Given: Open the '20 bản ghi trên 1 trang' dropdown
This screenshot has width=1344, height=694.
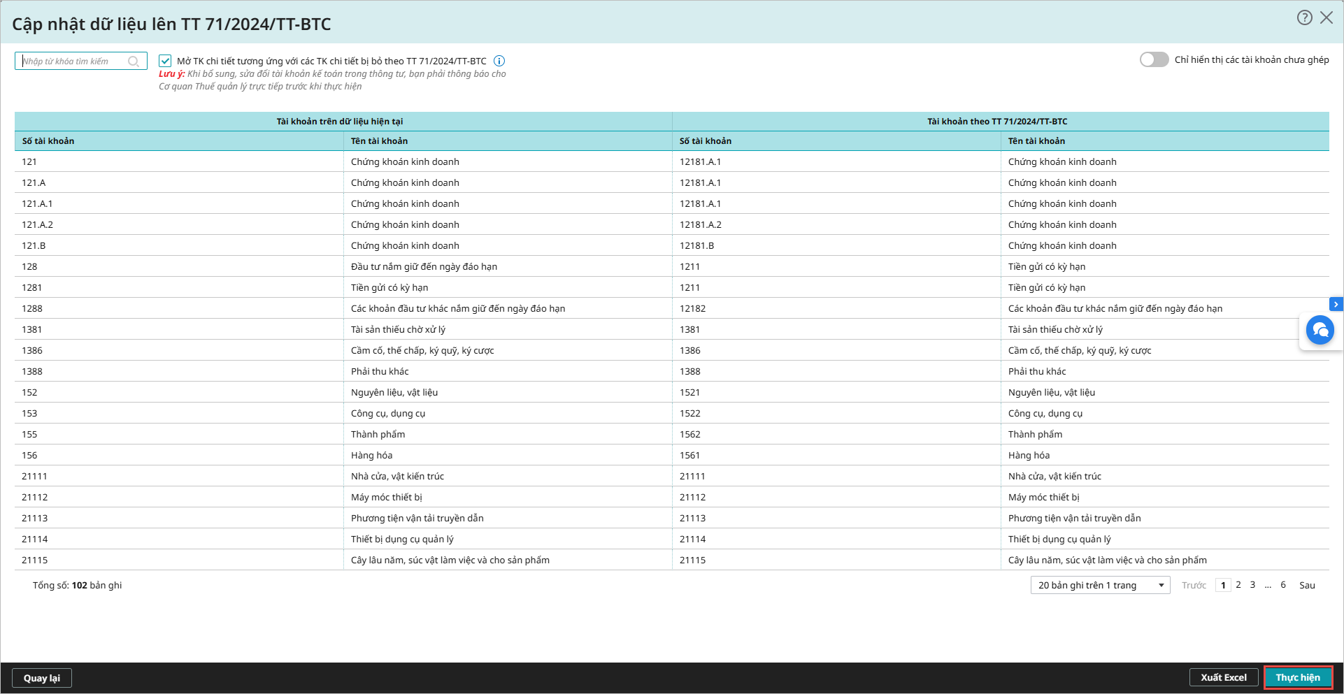Looking at the screenshot, I should coord(1099,585).
